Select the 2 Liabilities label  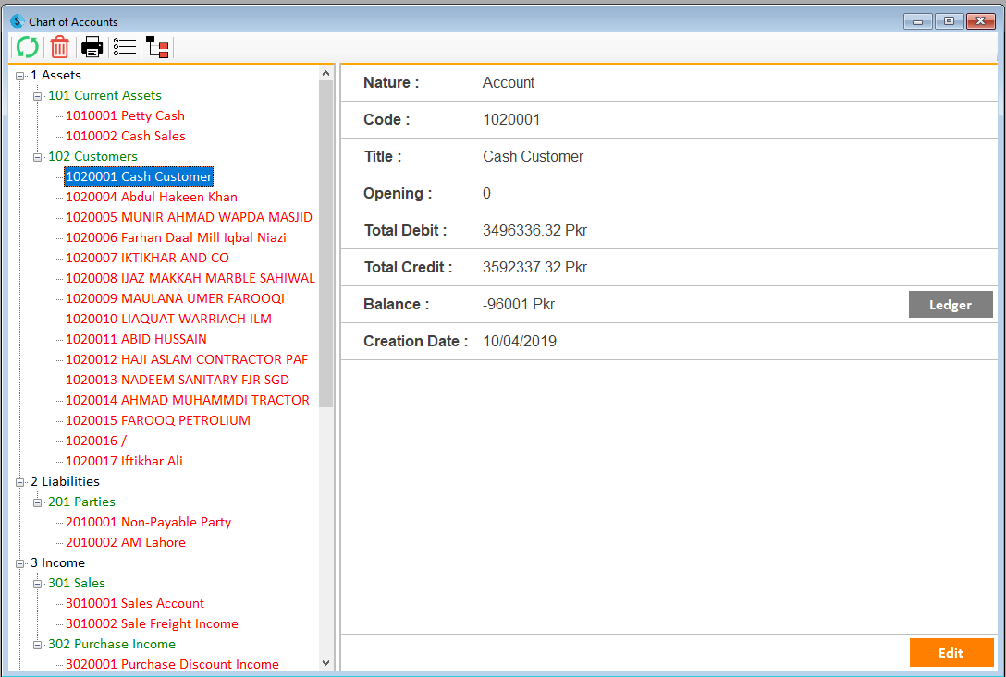tap(65, 481)
